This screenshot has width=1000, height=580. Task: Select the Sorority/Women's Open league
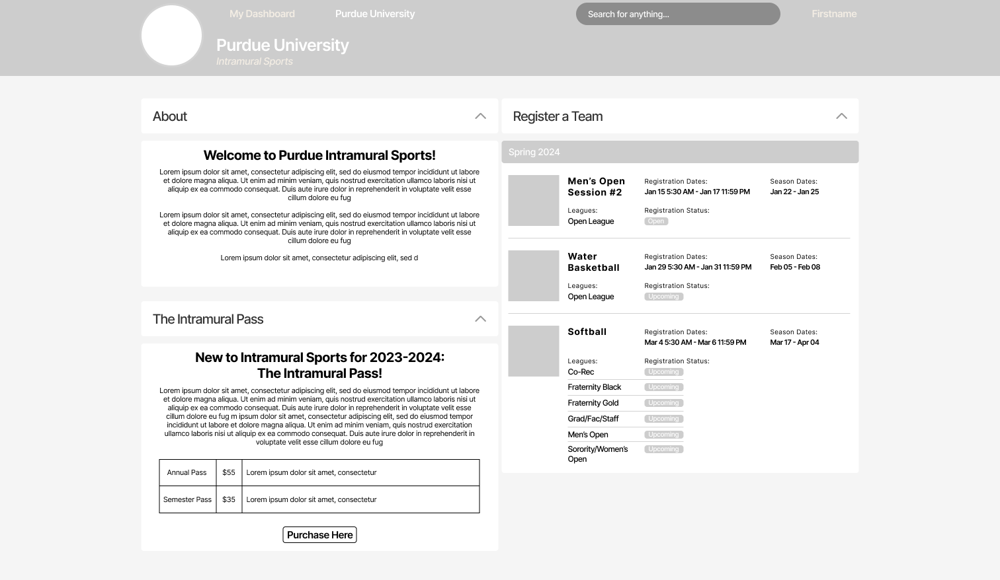pos(598,454)
